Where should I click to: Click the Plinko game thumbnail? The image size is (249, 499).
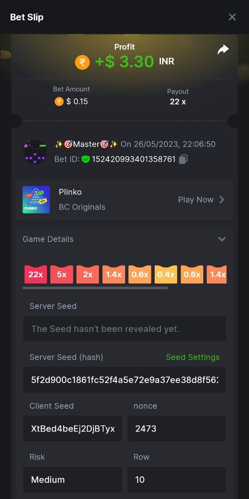36,200
